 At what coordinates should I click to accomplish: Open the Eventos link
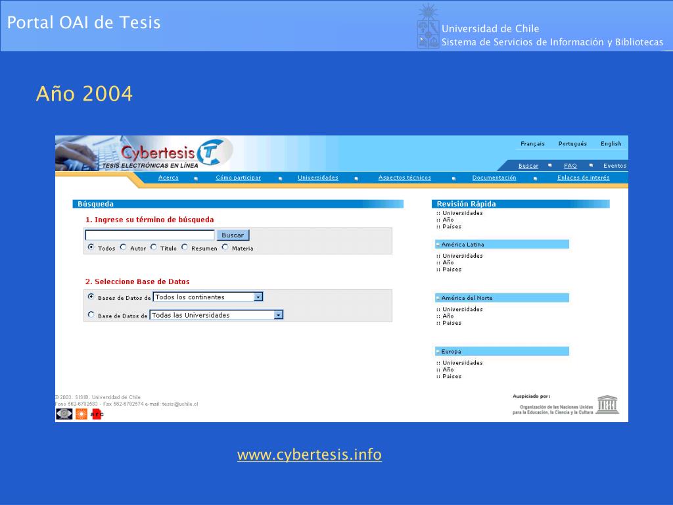615,166
